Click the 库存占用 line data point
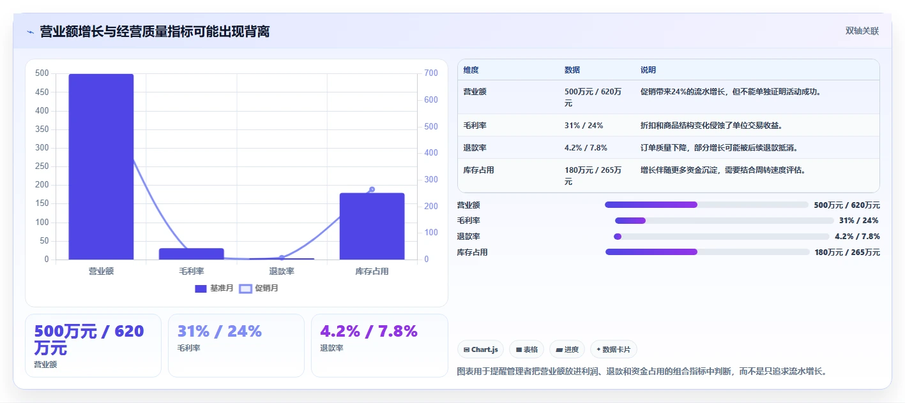 [372, 189]
